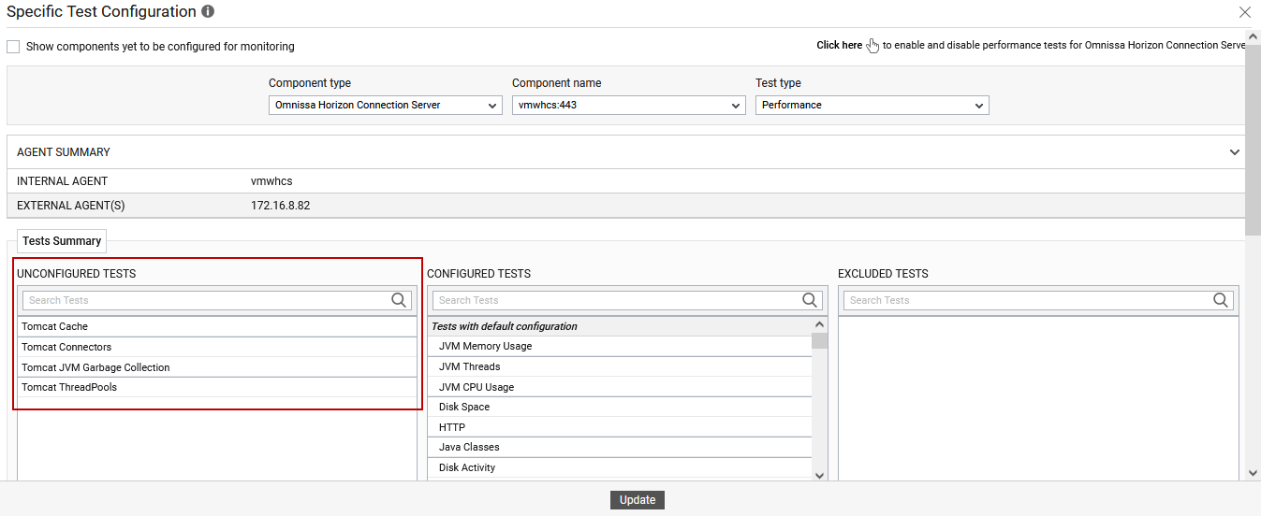Select JVM Memory Usage test
This screenshot has height=516, width=1261.
[620, 346]
